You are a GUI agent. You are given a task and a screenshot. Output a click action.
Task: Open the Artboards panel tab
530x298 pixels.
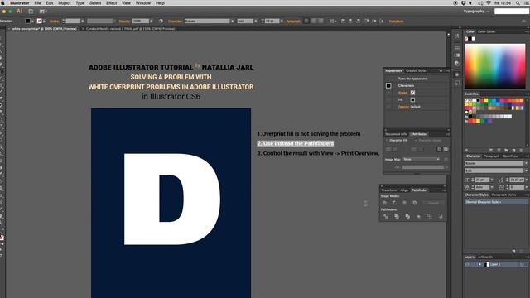coord(485,257)
